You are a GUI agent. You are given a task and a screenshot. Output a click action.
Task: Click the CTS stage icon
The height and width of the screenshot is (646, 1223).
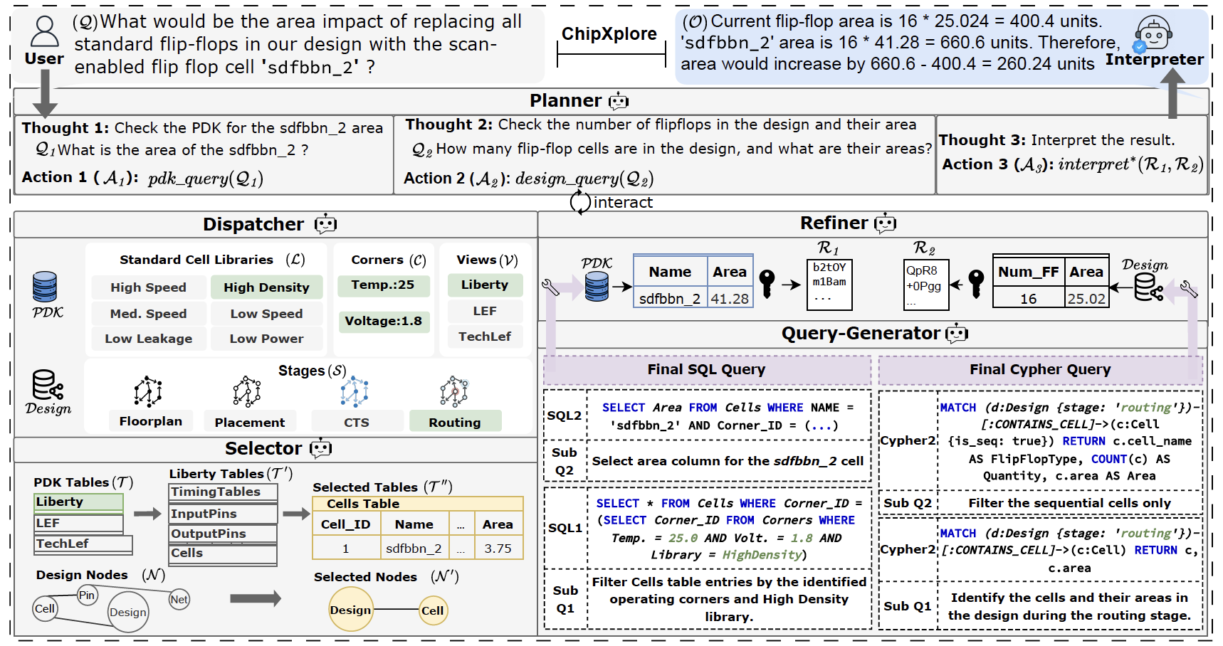pyautogui.click(x=355, y=391)
